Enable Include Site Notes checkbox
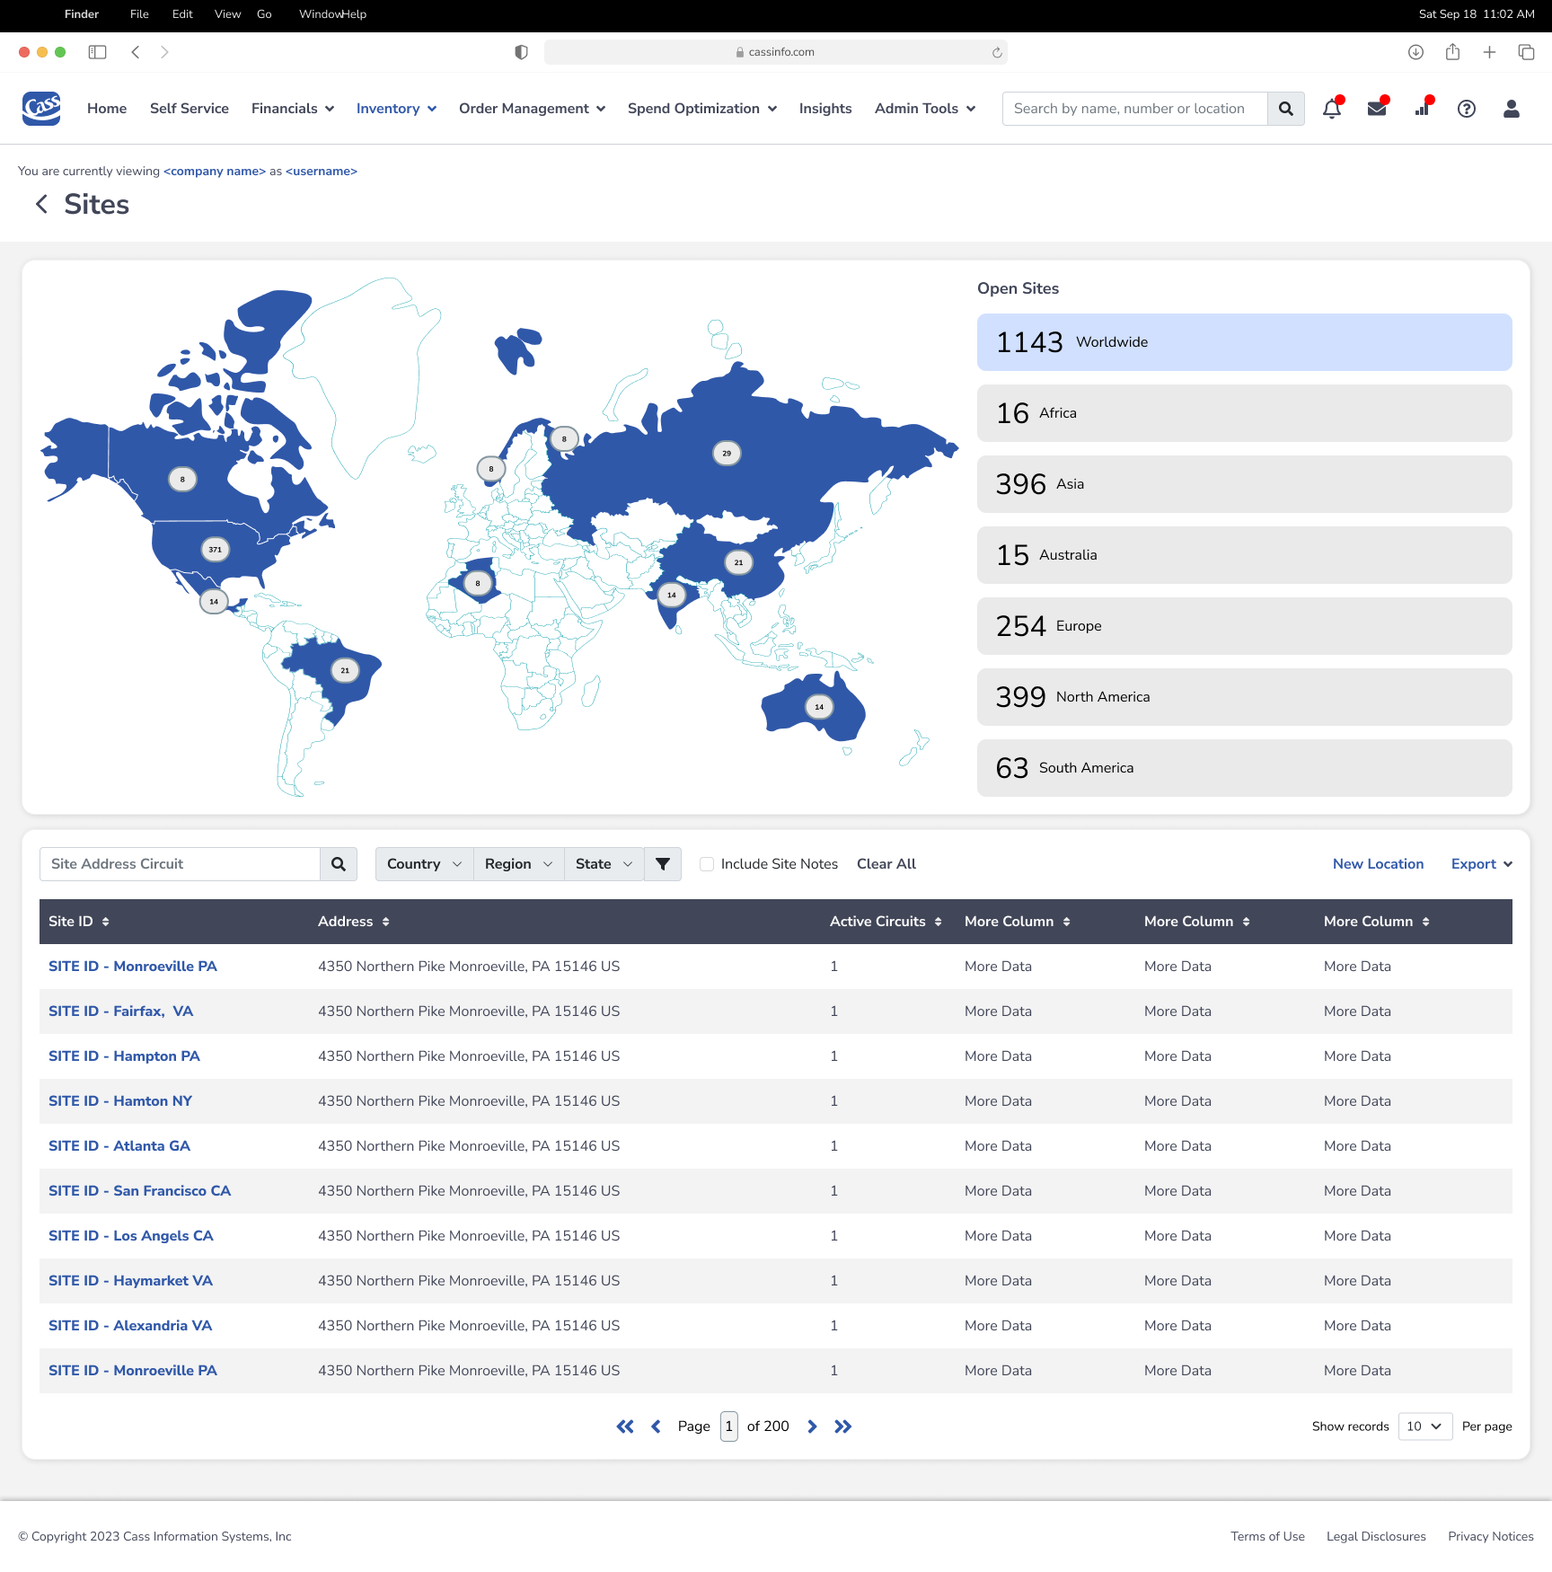 (707, 864)
